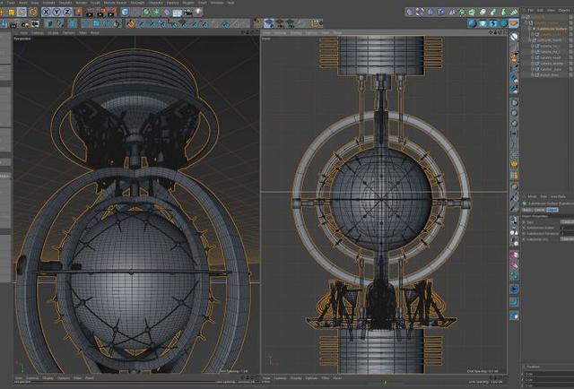Click the coordinate system icon beside Z

(x=78, y=13)
